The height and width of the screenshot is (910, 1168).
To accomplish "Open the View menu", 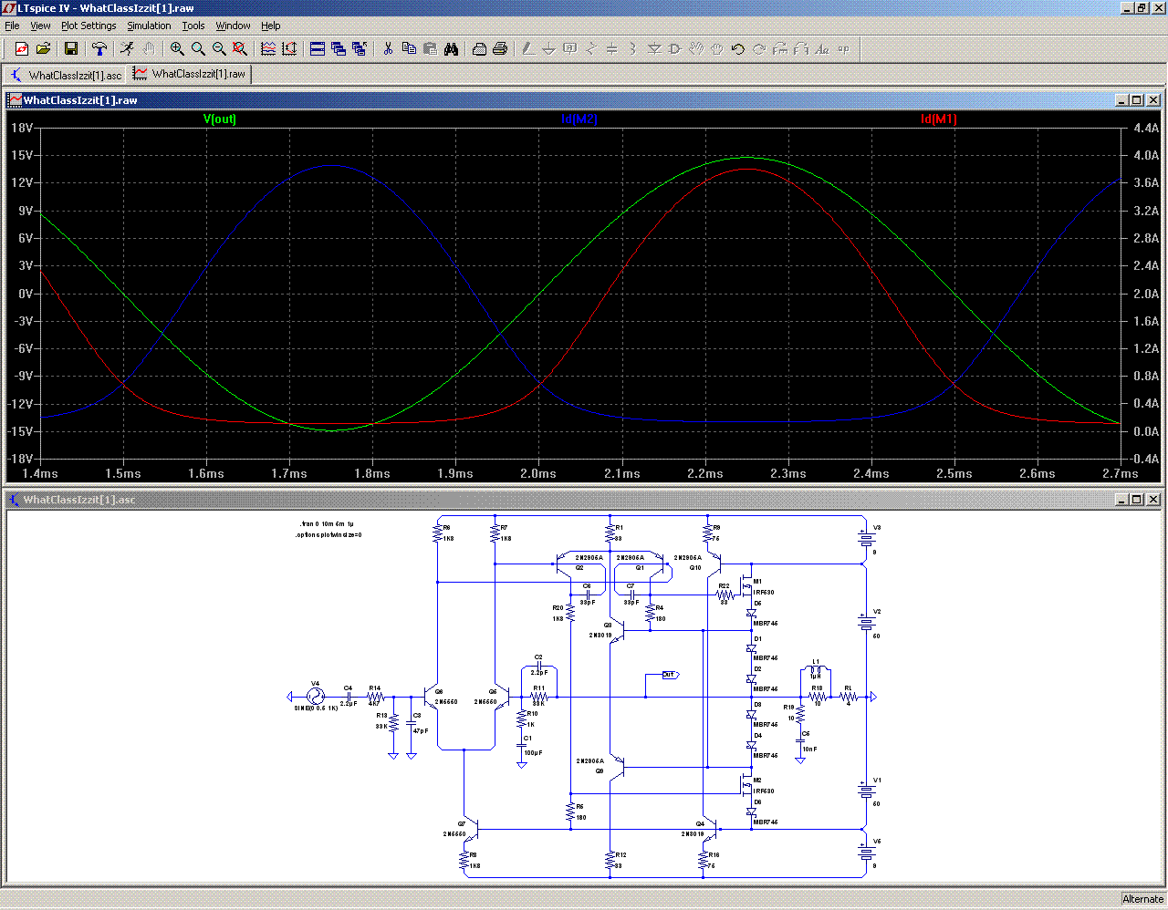I will (40, 26).
